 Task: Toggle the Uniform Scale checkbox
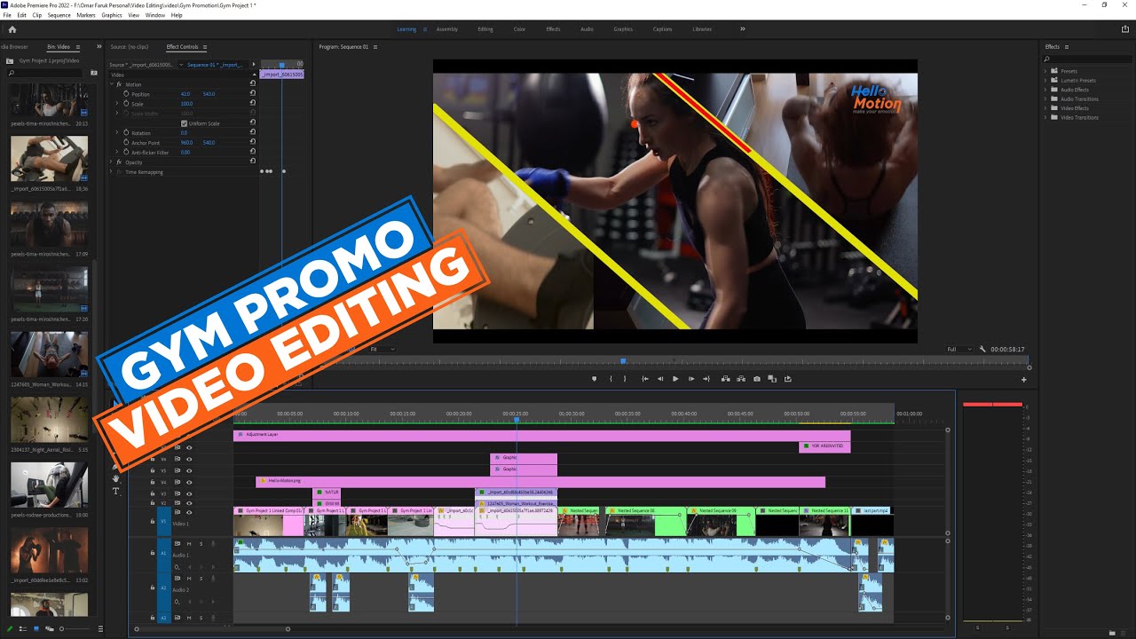pos(184,123)
